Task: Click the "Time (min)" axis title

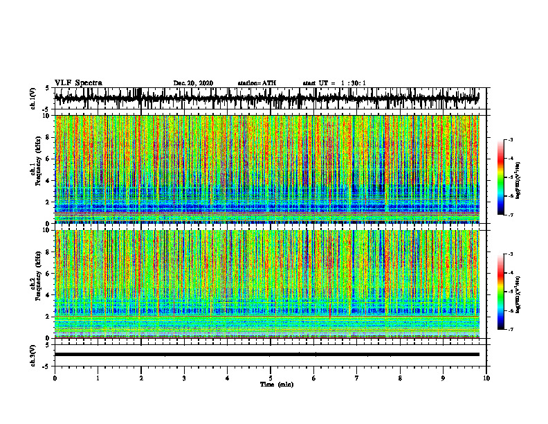Action: [x=277, y=385]
